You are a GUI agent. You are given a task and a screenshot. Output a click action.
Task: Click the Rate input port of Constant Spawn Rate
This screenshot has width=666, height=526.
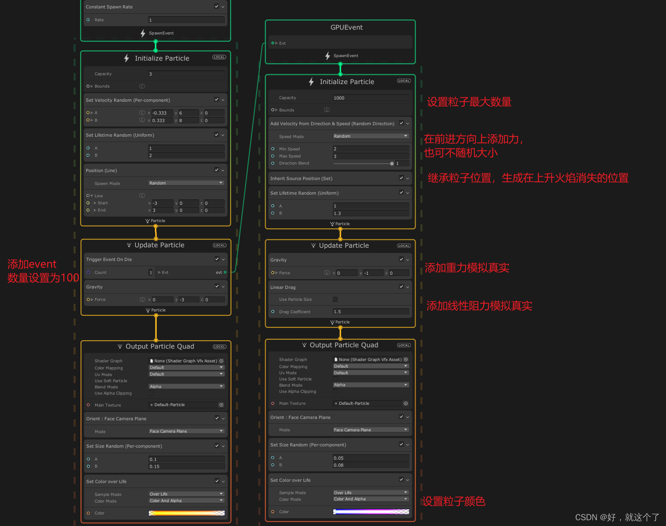pyautogui.click(x=88, y=20)
